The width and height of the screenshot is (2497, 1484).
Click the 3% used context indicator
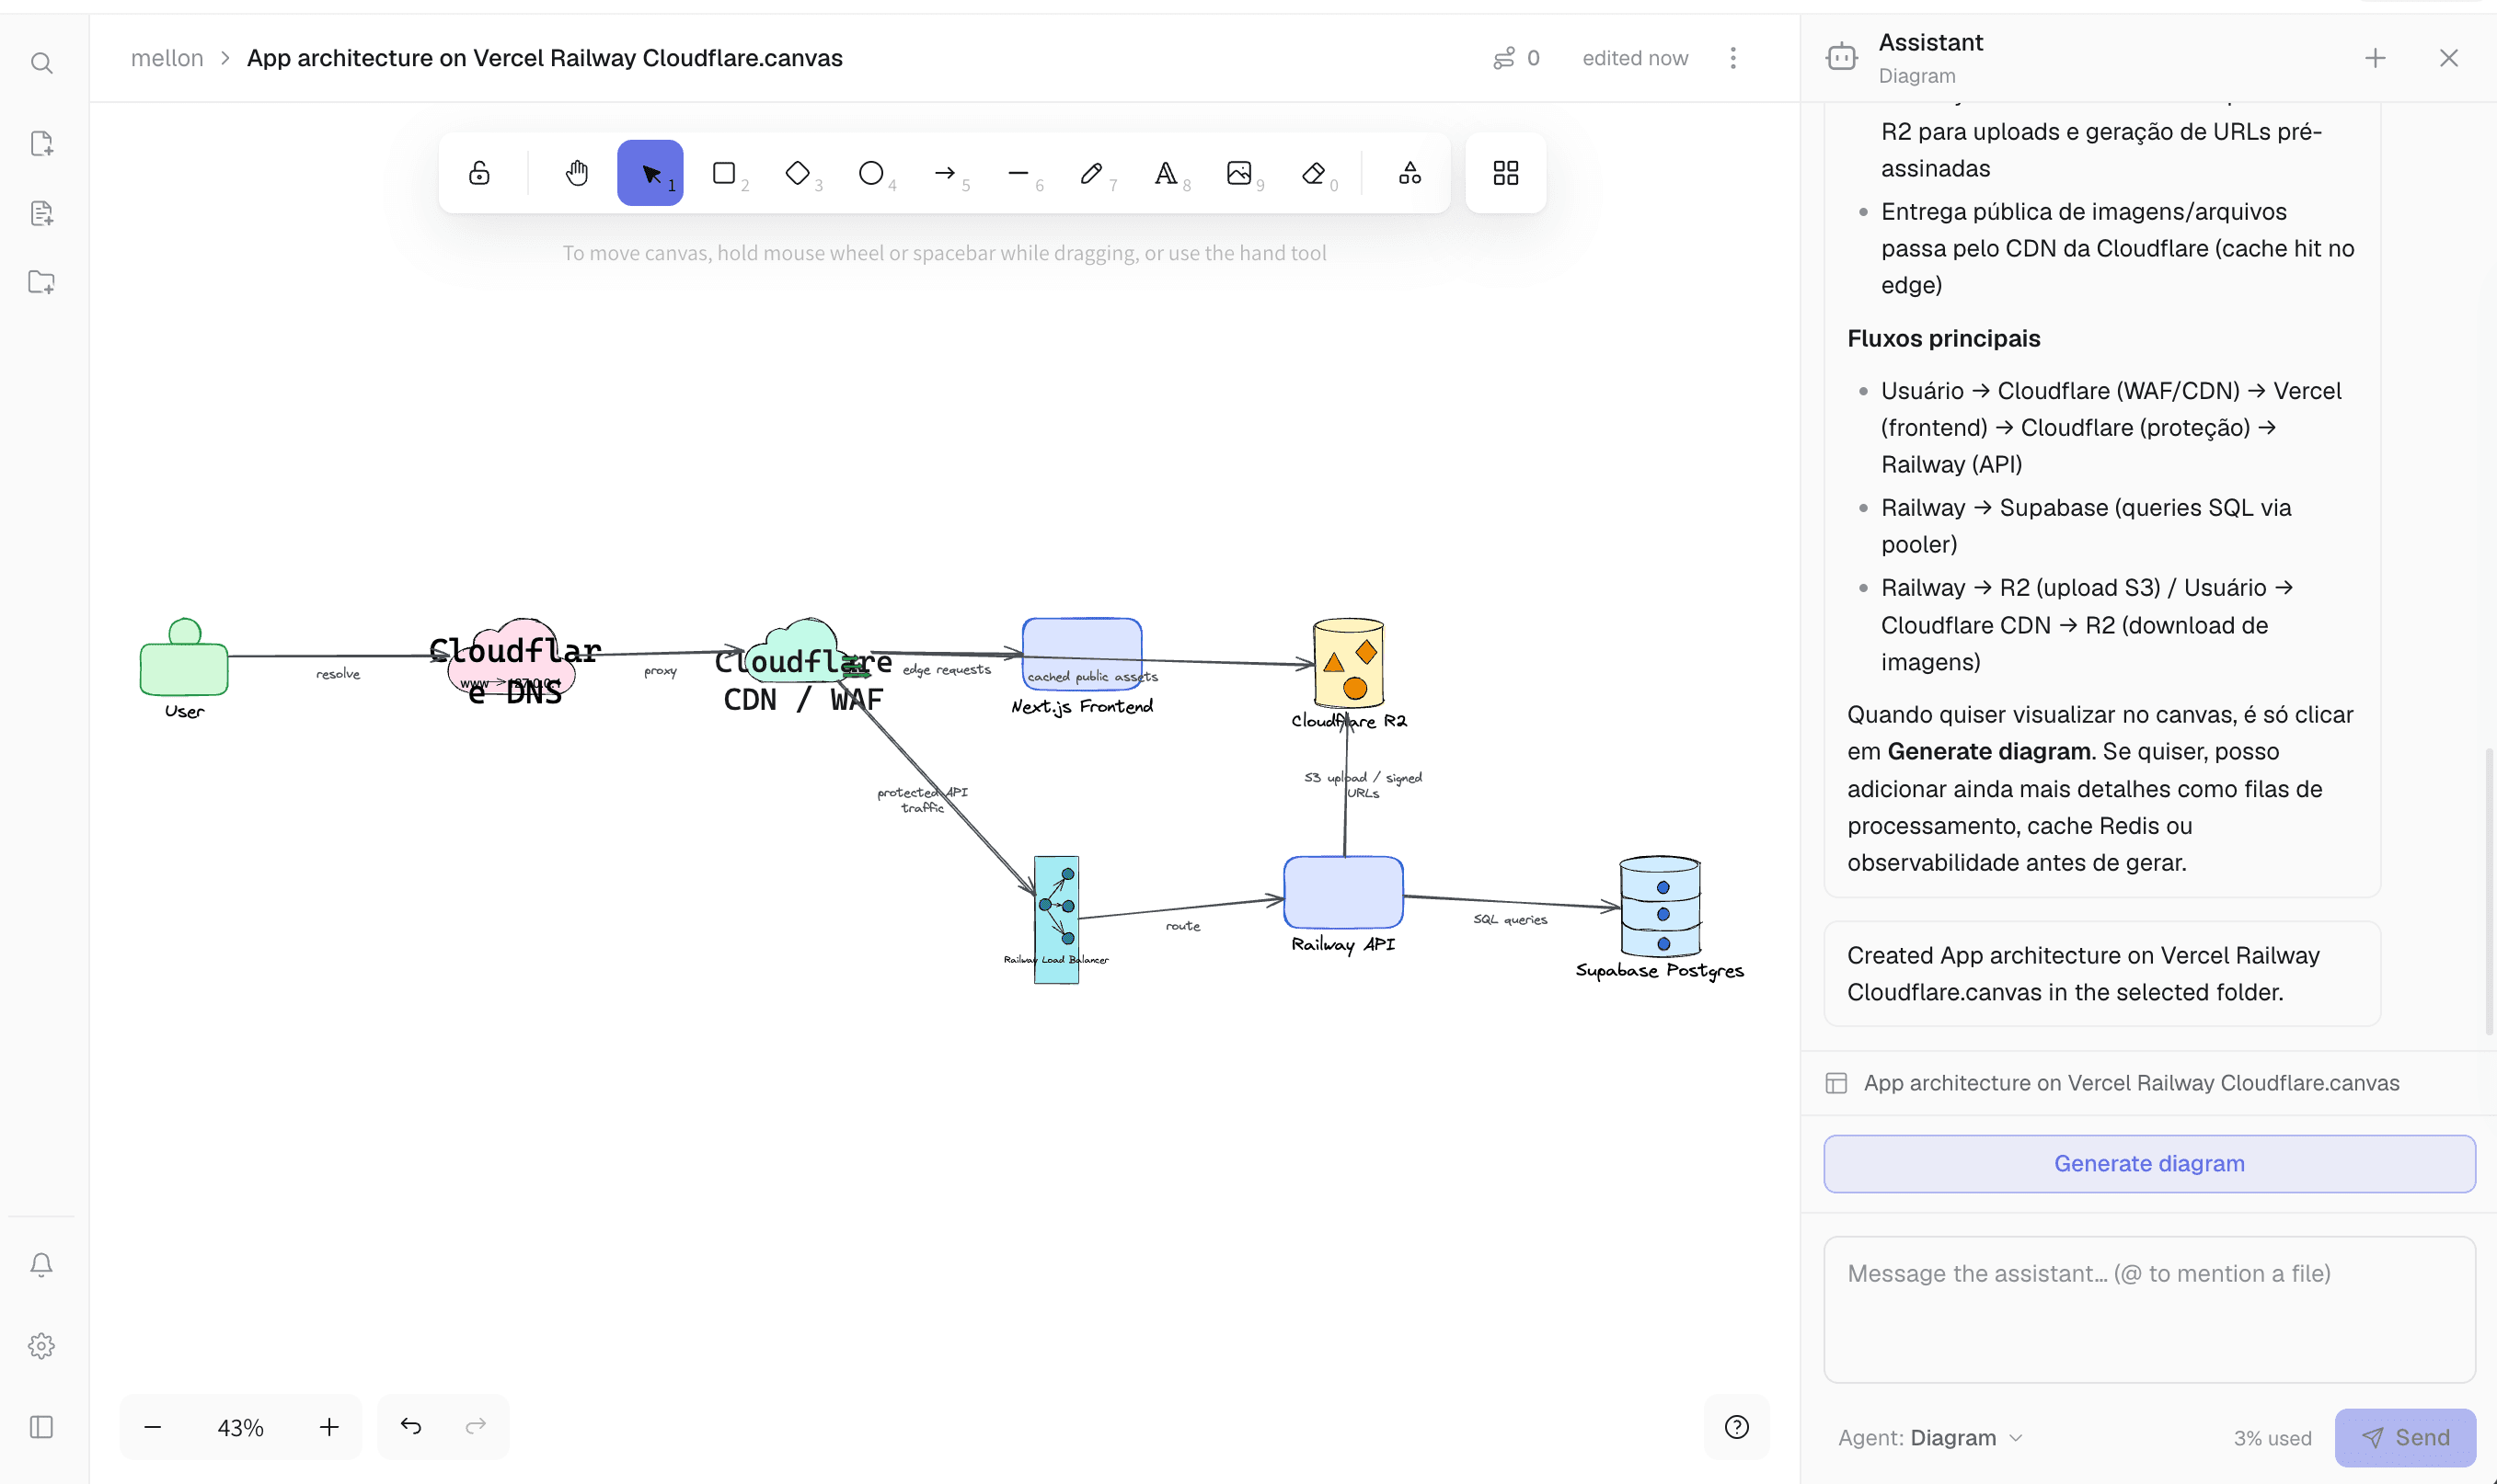2272,1438
